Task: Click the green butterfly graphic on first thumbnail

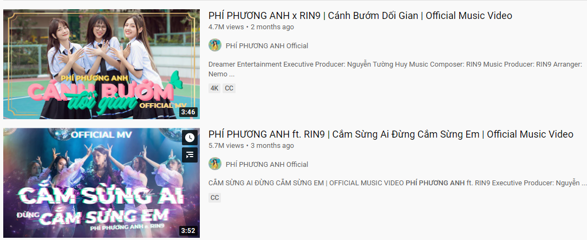Action: [x=176, y=80]
